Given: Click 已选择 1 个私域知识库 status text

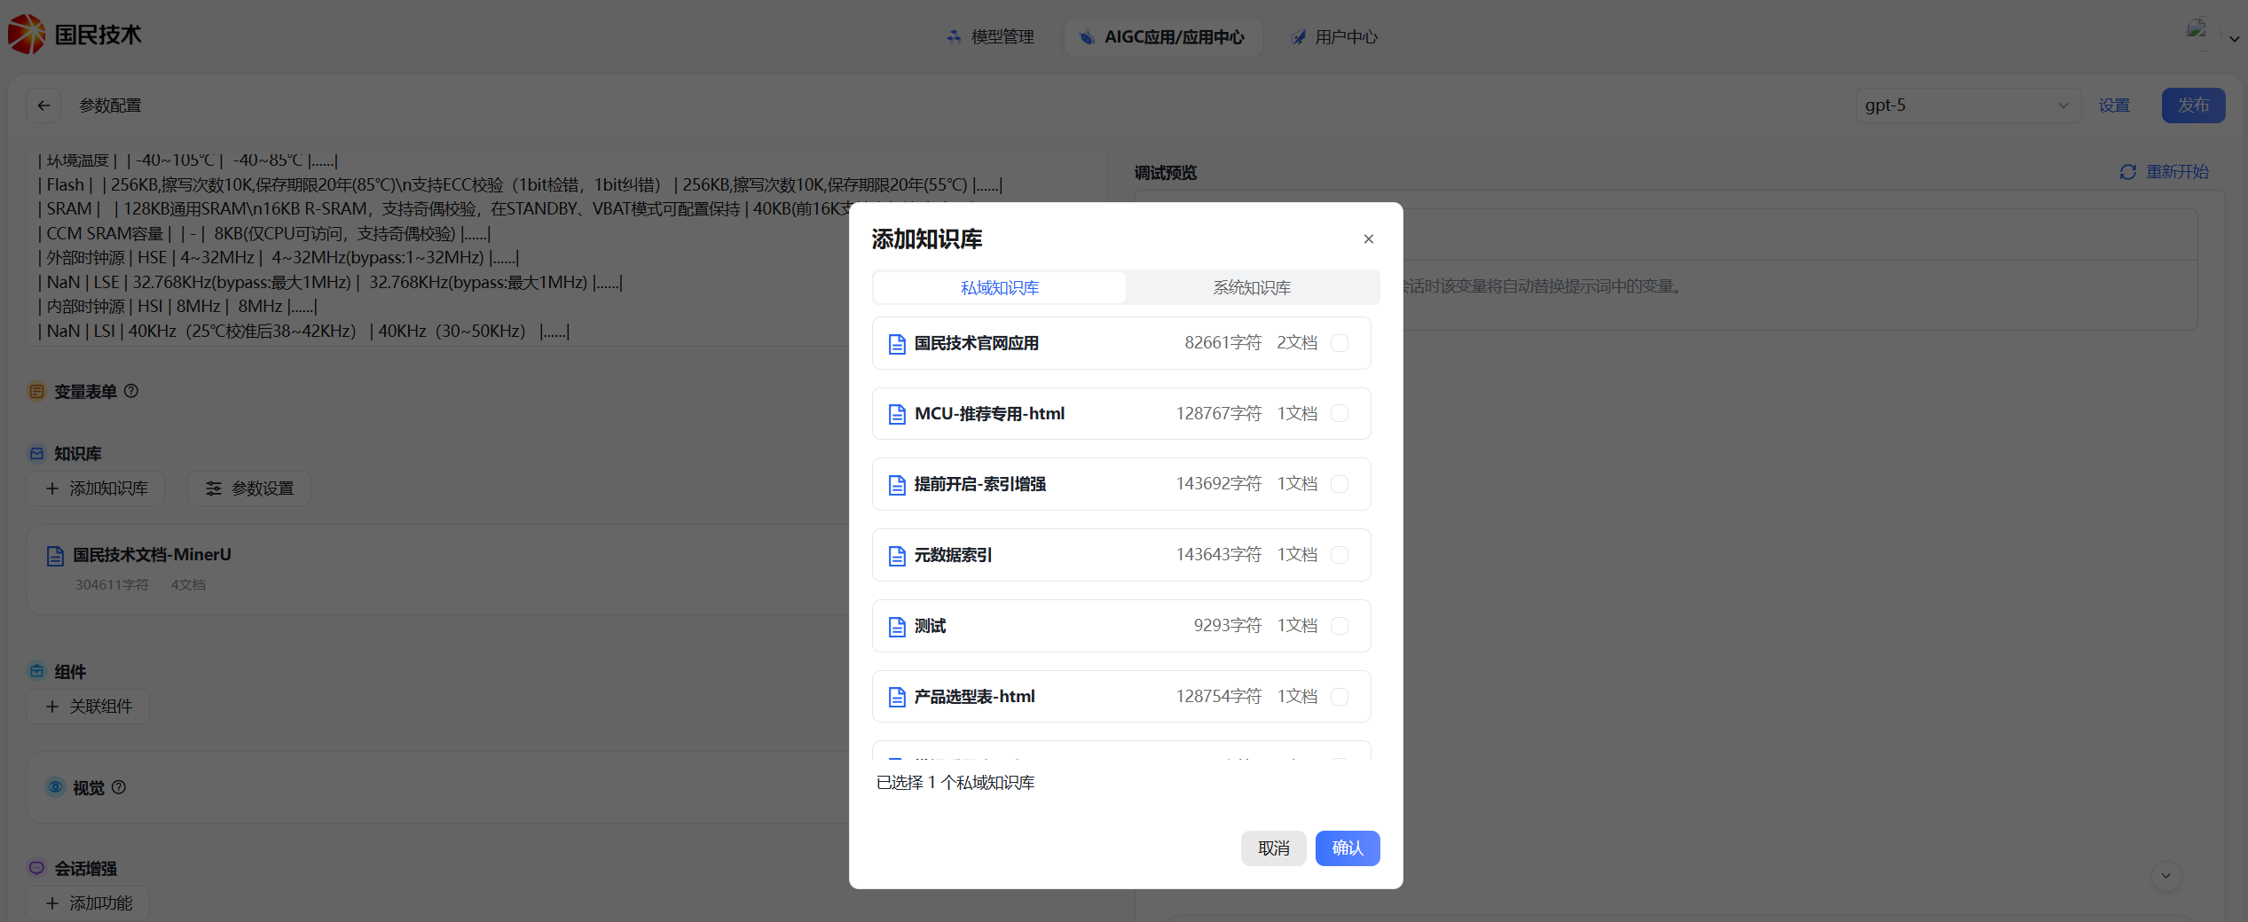Looking at the screenshot, I should (x=955, y=783).
